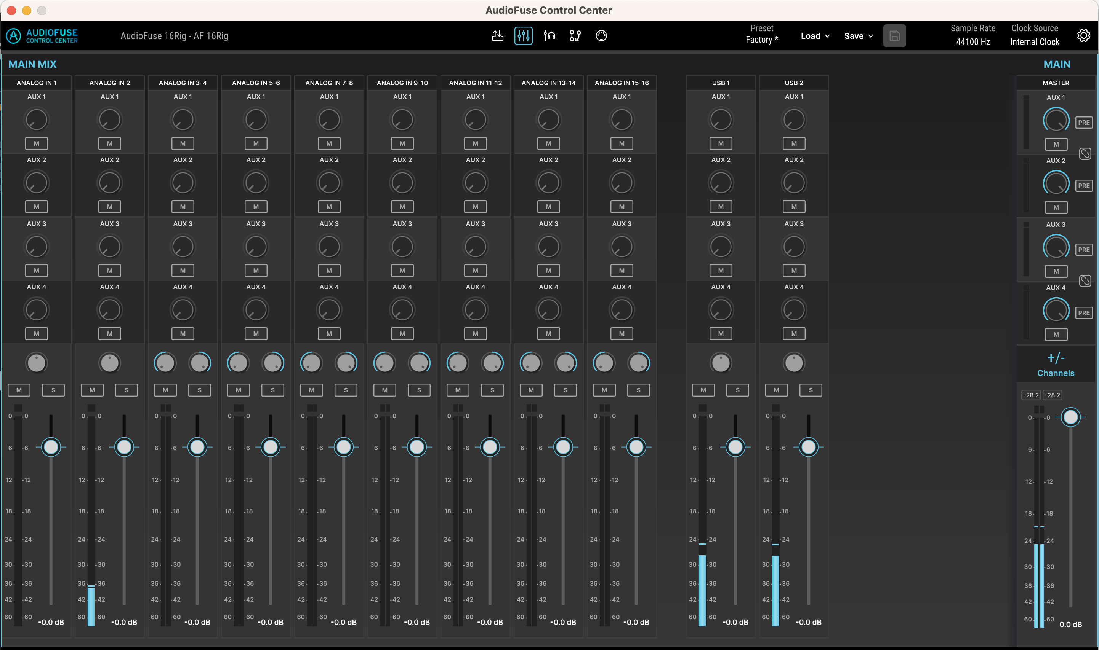Click the ANALOG IN 9-10 channel name
Viewport: 1099px width, 650px height.
coord(402,83)
